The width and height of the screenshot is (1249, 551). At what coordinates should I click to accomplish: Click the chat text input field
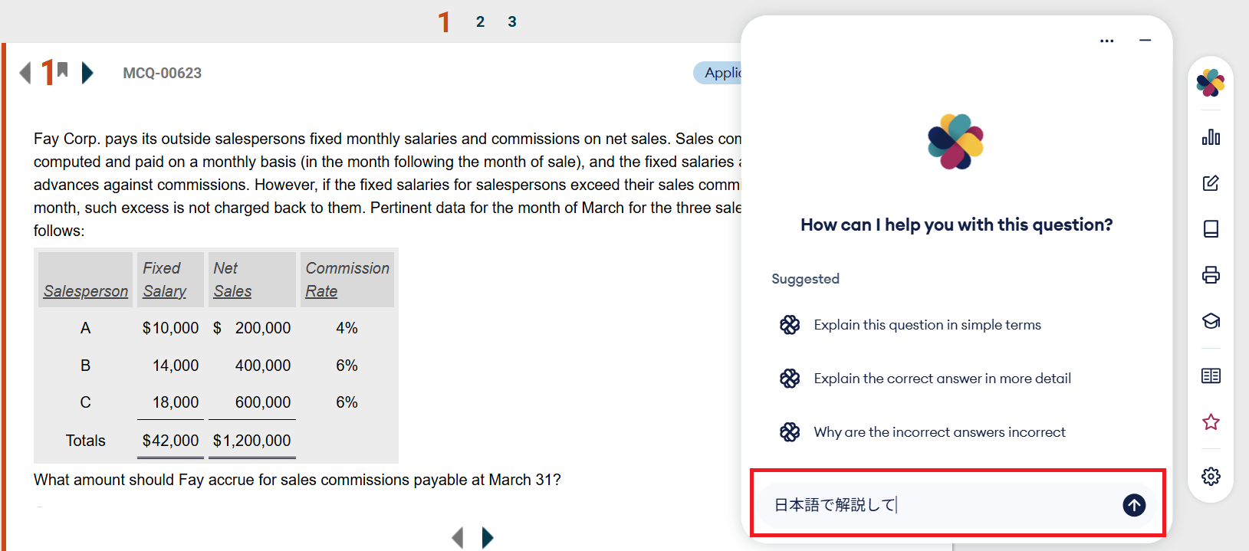[943, 504]
